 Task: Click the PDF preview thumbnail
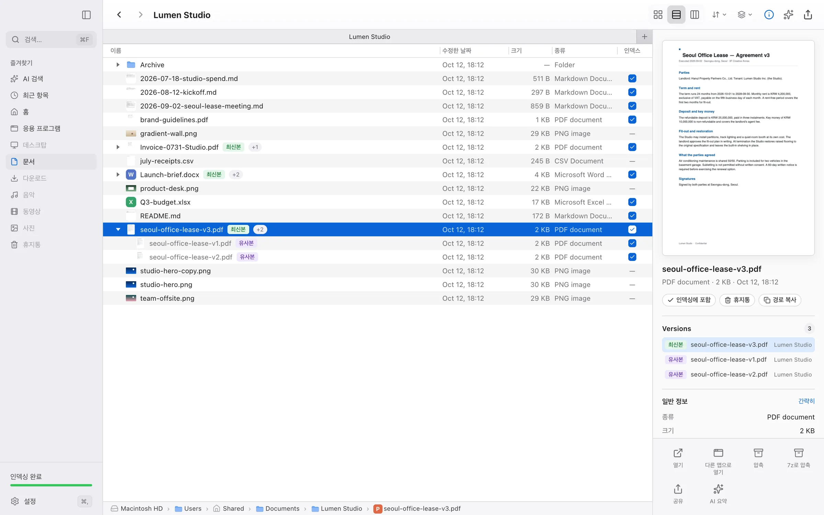[x=738, y=148]
